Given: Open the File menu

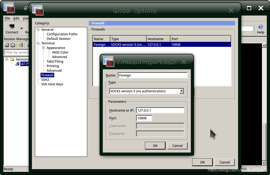Looking at the screenshot, I should pyautogui.click(x=8, y=18).
